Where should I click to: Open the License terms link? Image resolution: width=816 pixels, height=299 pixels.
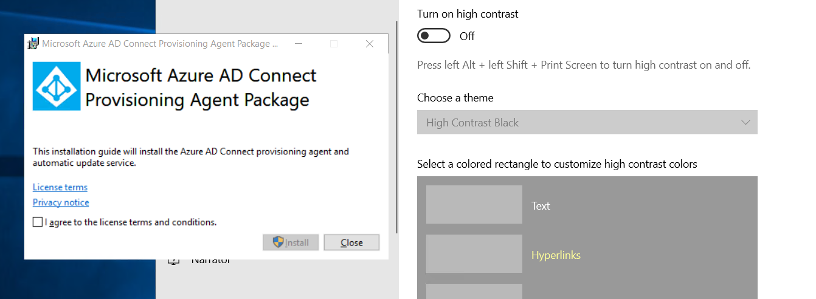point(60,187)
